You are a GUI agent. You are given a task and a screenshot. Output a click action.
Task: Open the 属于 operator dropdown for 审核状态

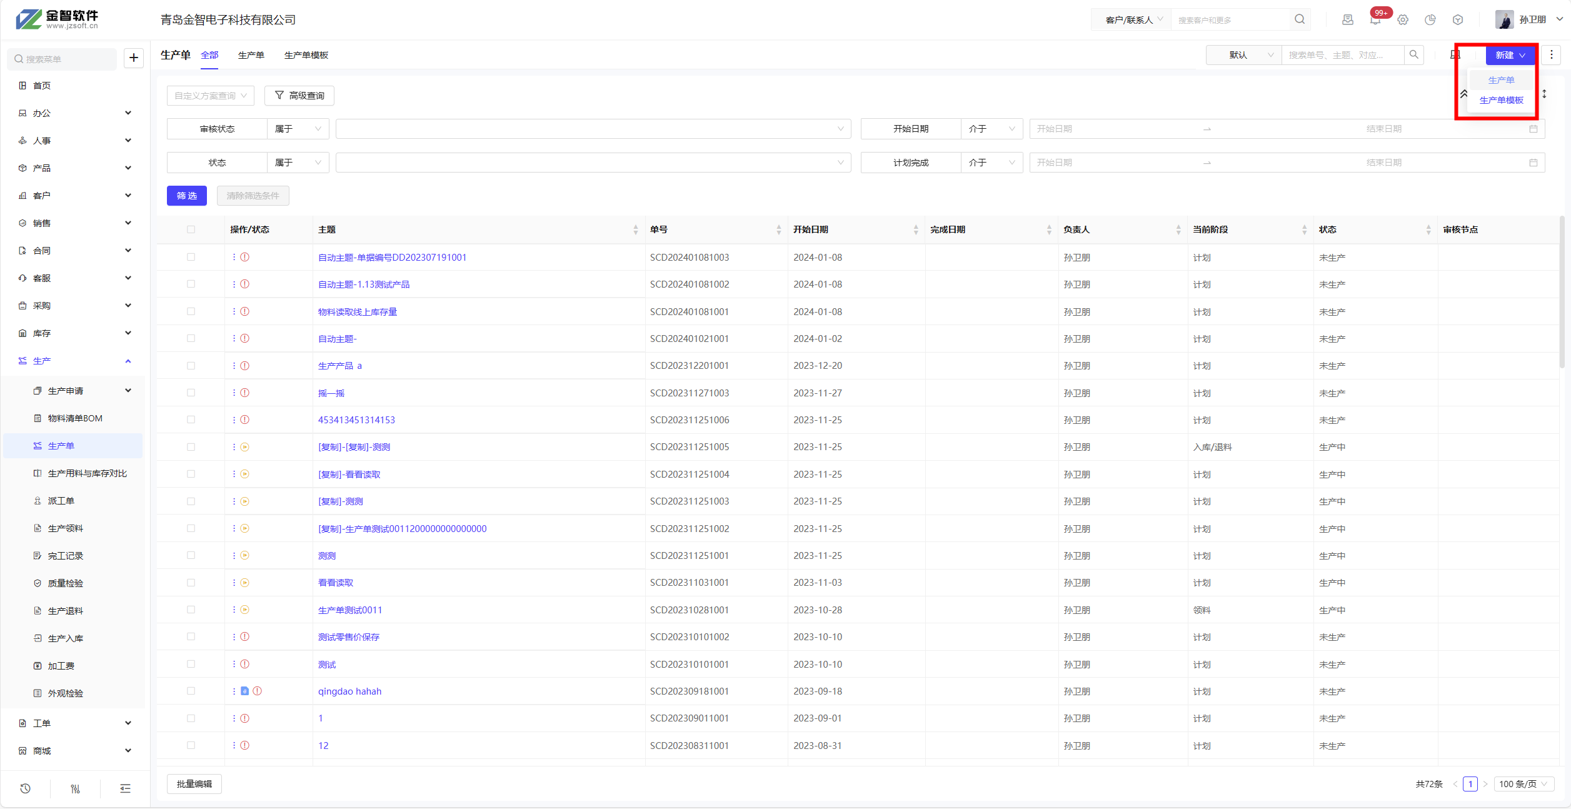tap(298, 129)
